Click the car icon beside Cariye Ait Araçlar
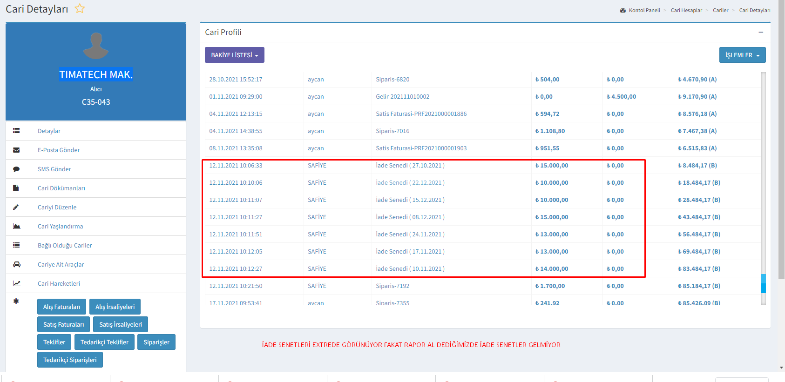This screenshot has height=382, width=785. point(16,264)
